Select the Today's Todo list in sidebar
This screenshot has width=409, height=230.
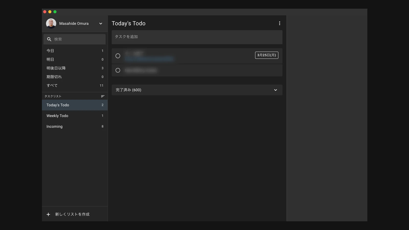(58, 105)
